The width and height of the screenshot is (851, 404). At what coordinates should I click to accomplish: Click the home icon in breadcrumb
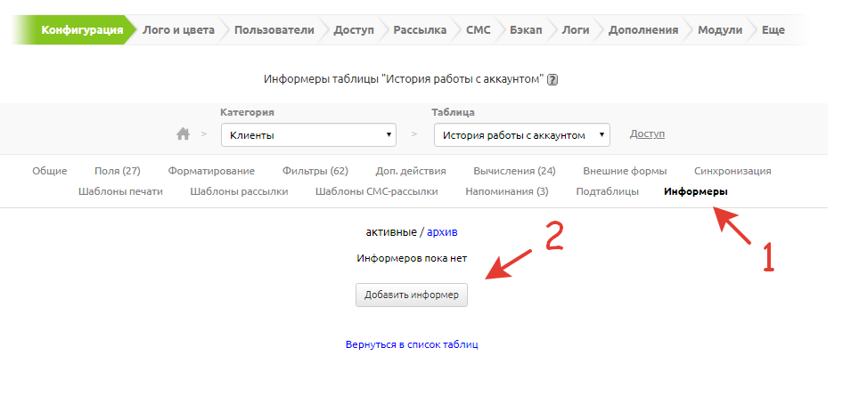click(x=184, y=134)
